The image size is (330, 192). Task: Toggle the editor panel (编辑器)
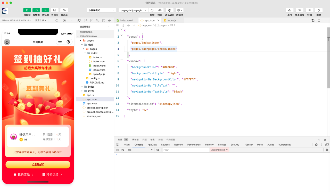pos(36,10)
